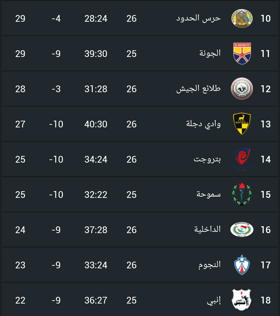Open the Tala'ea El Gaish circular badge
Image resolution: width=280 pixels, height=316 pixels.
pos(242,89)
